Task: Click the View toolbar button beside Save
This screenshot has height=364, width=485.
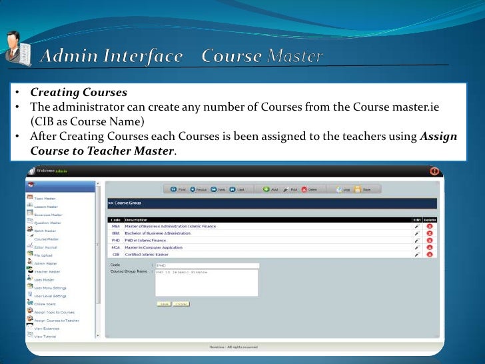Action: [x=343, y=189]
